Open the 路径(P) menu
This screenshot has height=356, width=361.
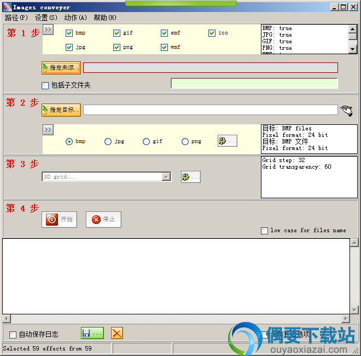pos(16,18)
